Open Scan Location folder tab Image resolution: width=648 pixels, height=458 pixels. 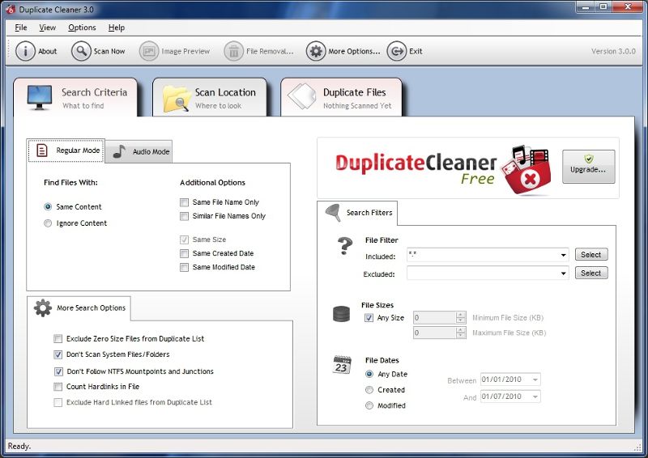[210, 98]
